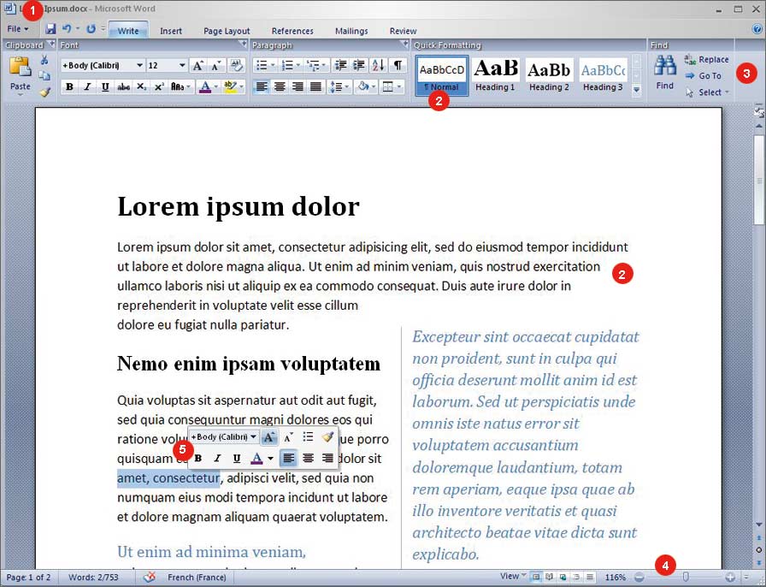Click the Replace button

click(x=706, y=60)
